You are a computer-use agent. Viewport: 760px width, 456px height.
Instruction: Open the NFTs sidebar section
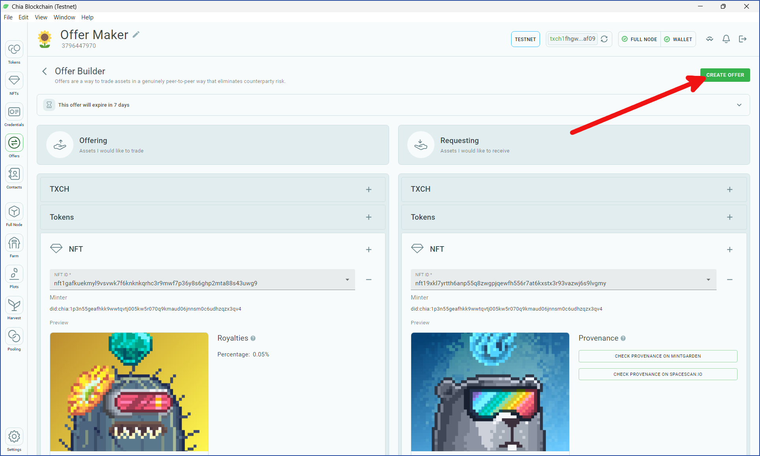[x=14, y=84]
